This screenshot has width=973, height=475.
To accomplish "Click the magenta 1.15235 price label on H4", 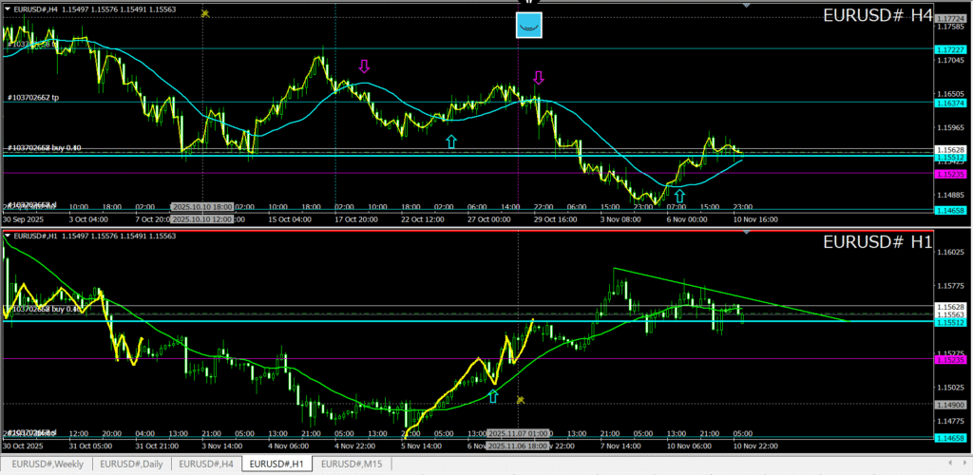I will [x=950, y=175].
